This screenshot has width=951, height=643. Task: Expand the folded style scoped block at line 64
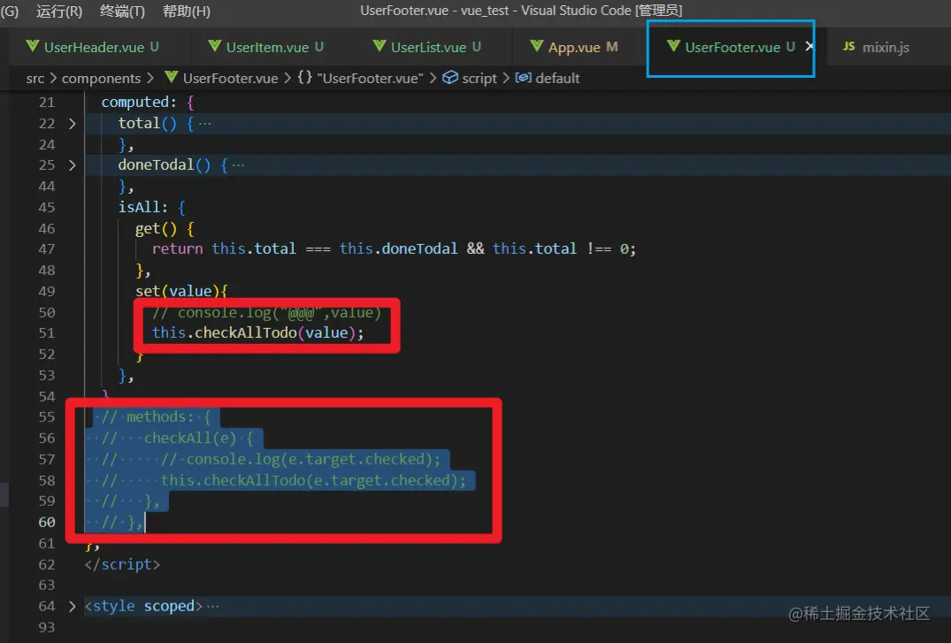pyautogui.click(x=73, y=606)
